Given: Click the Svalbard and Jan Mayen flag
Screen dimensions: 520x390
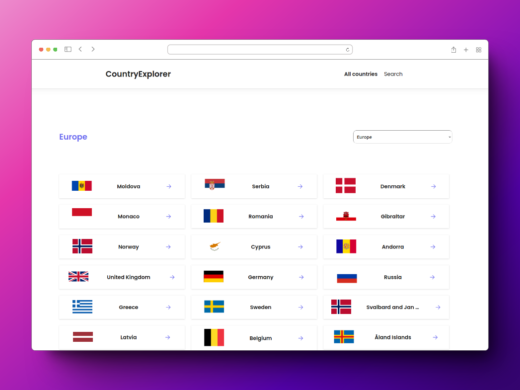Looking at the screenshot, I should tap(341, 307).
